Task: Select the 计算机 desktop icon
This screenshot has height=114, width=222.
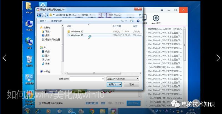Action: click(x=29, y=26)
